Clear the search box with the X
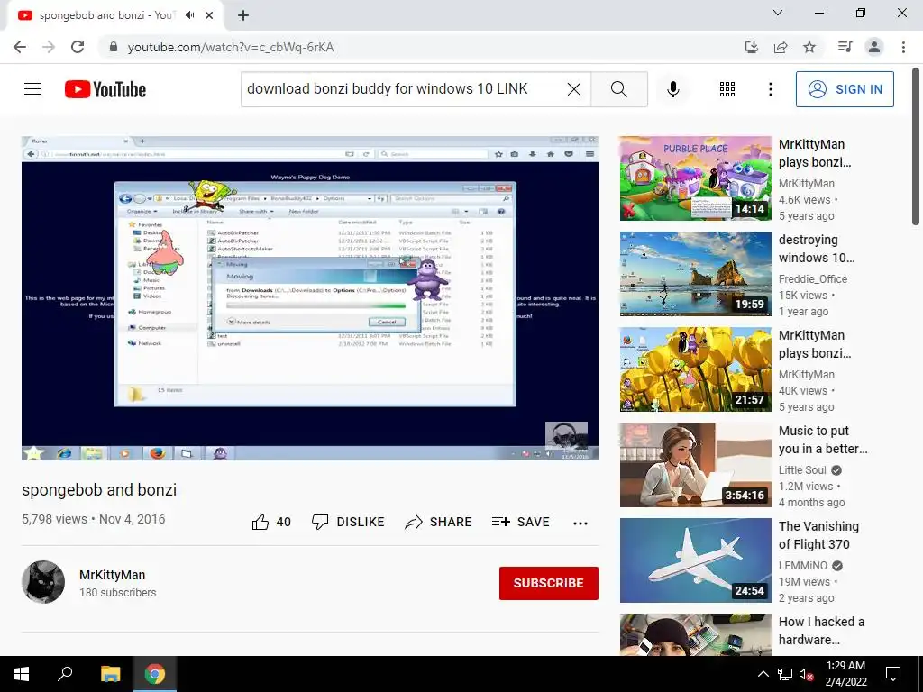923x692 pixels. tap(574, 89)
